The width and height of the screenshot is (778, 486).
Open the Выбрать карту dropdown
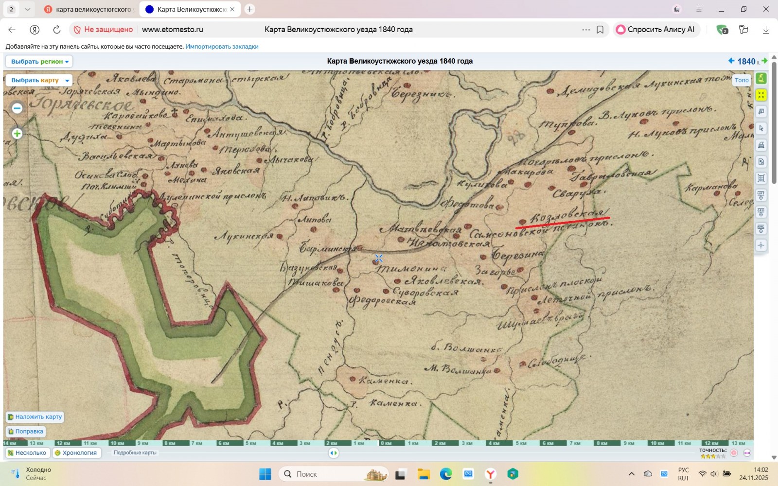pyautogui.click(x=39, y=80)
